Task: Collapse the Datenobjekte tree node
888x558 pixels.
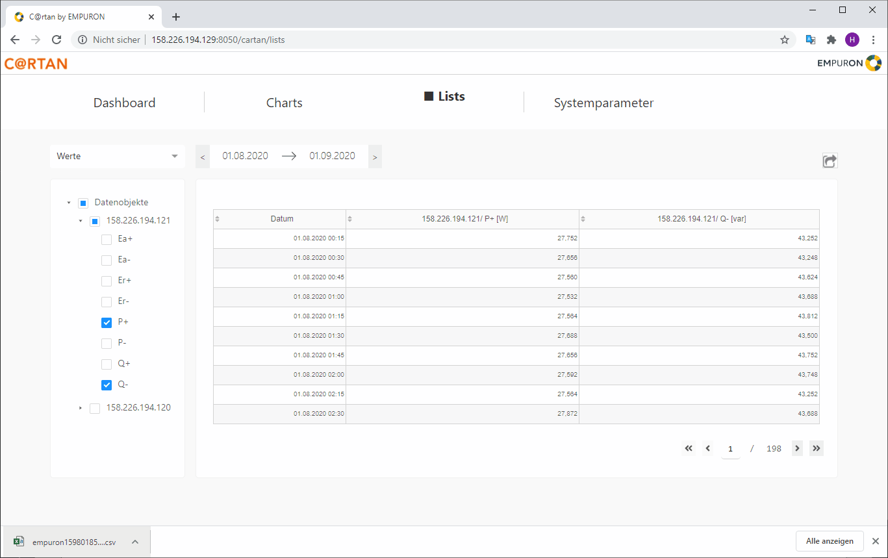Action: (x=69, y=203)
